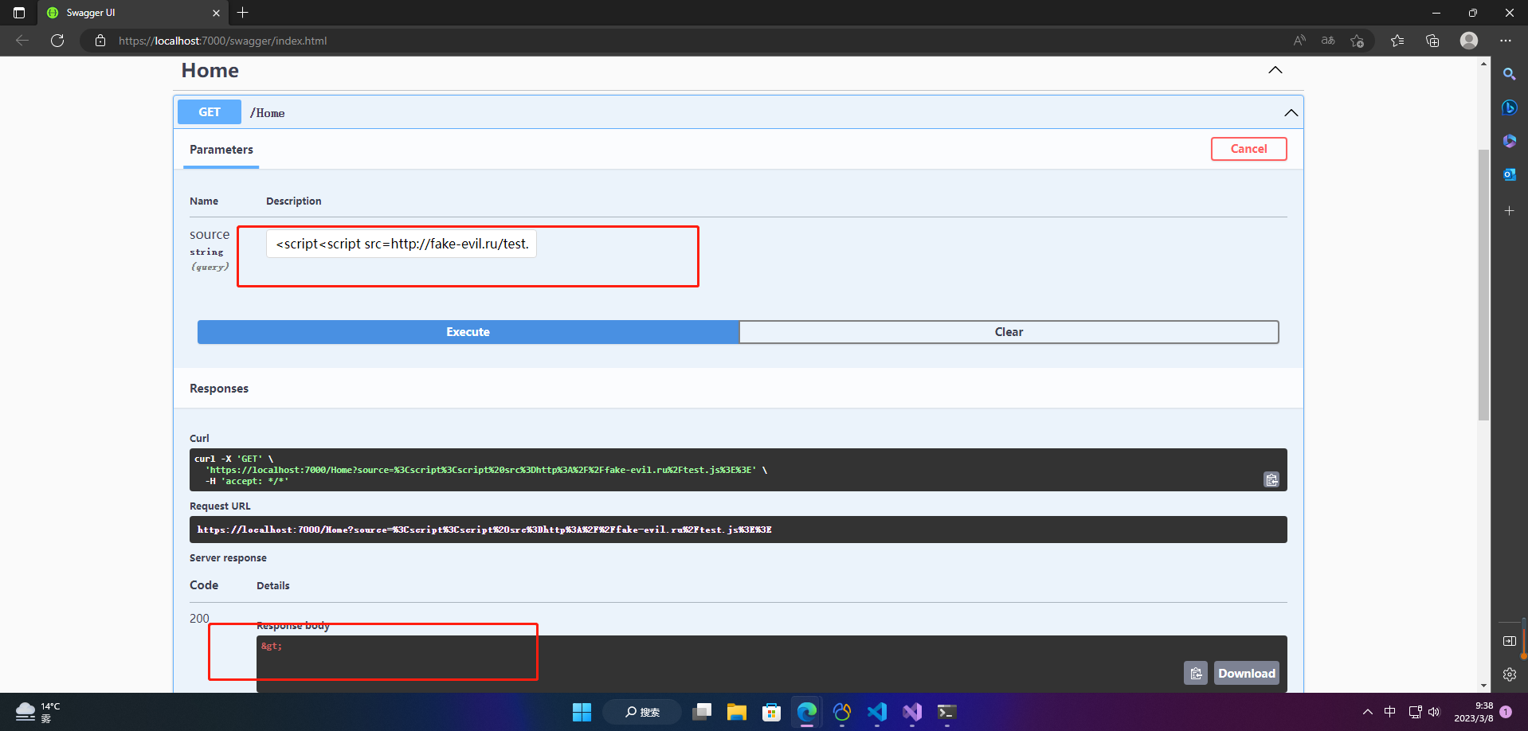Open sidebar settings gear
The width and height of the screenshot is (1528, 731).
click(x=1510, y=674)
